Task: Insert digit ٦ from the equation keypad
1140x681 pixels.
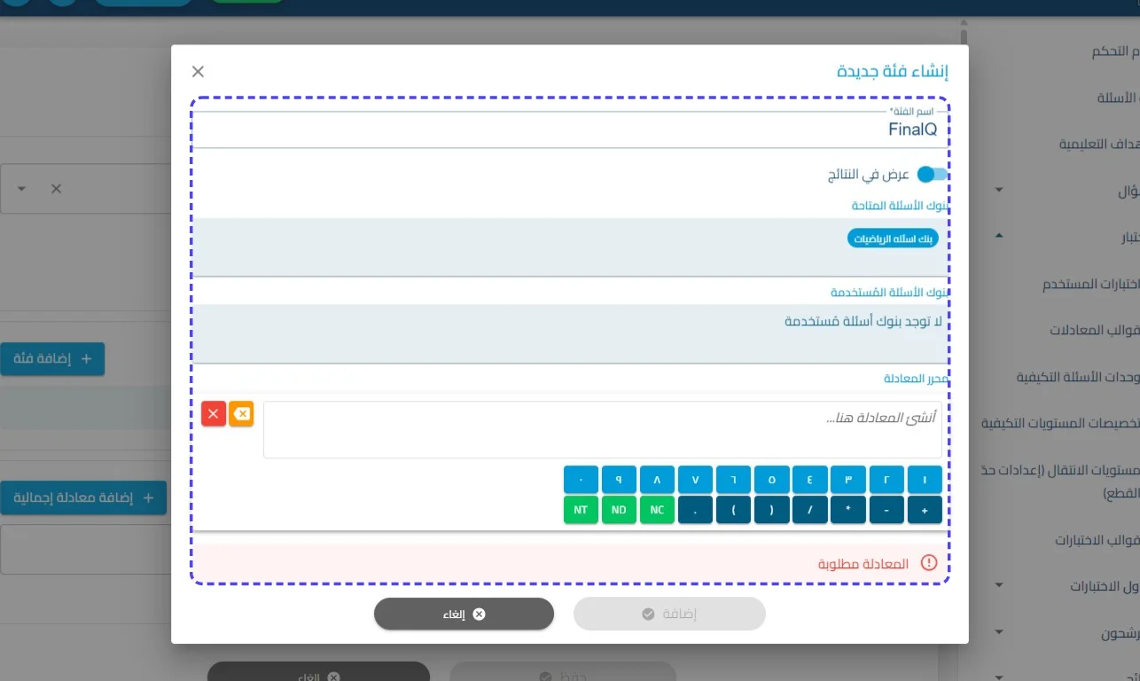Action: click(x=734, y=480)
